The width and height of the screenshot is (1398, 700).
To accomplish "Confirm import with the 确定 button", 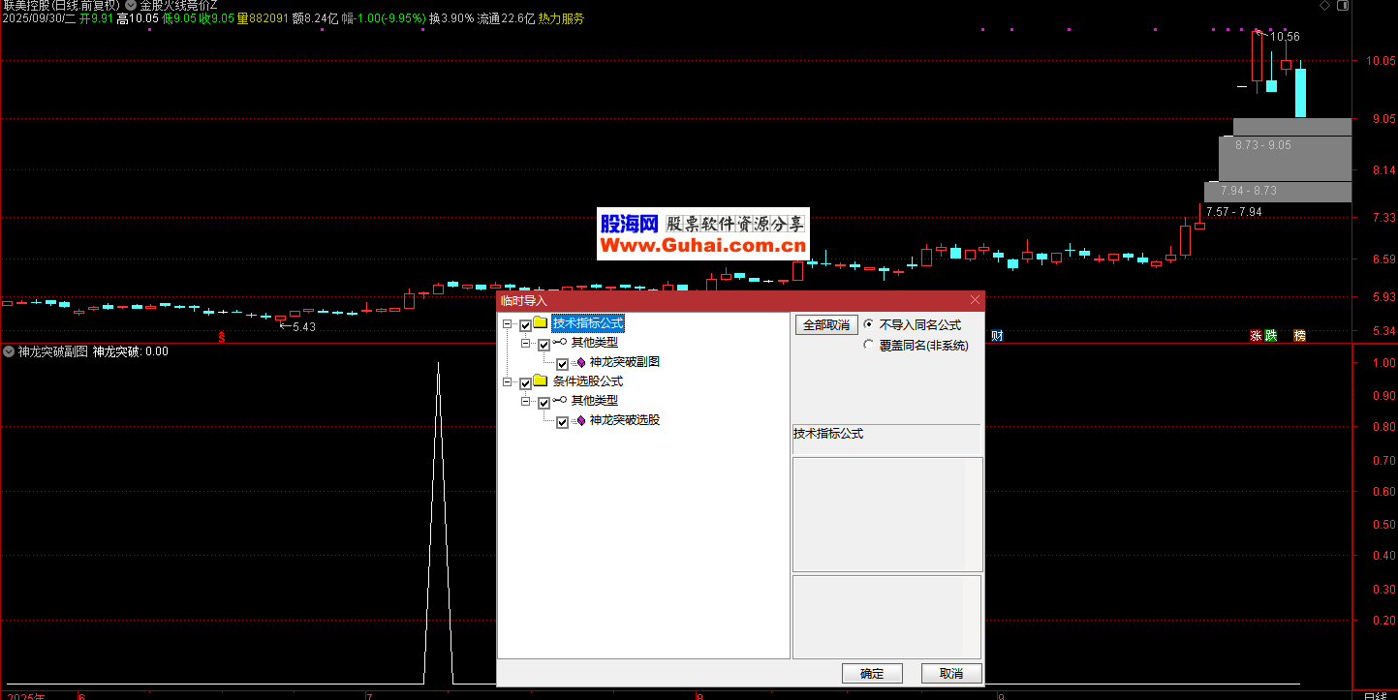I will click(x=871, y=674).
